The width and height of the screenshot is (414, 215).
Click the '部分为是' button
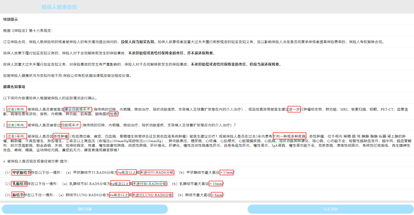[85, 209]
